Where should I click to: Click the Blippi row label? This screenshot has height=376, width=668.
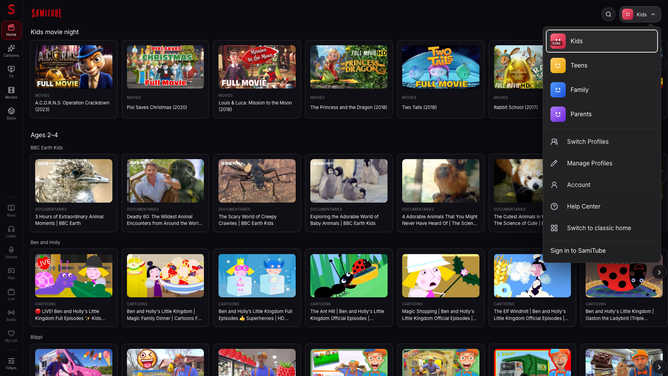[37, 337]
